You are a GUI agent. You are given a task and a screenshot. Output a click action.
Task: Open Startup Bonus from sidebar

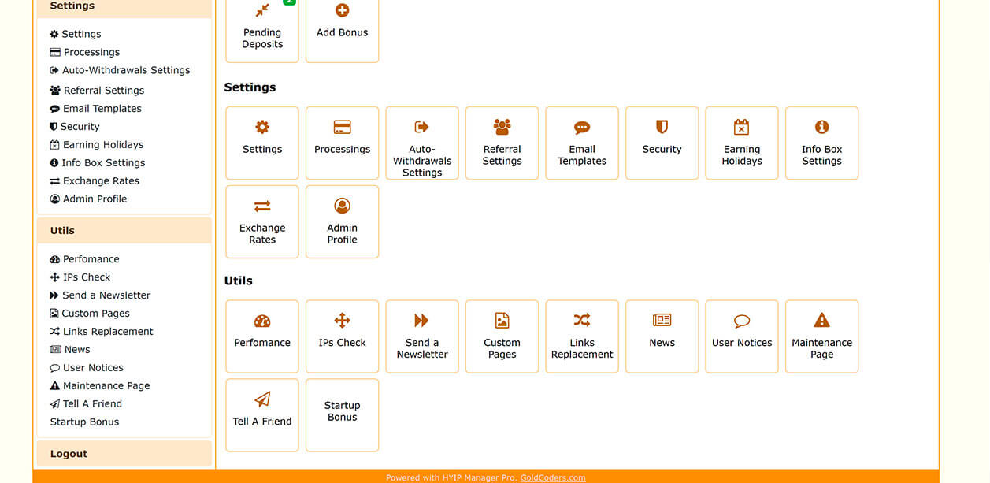click(x=84, y=422)
